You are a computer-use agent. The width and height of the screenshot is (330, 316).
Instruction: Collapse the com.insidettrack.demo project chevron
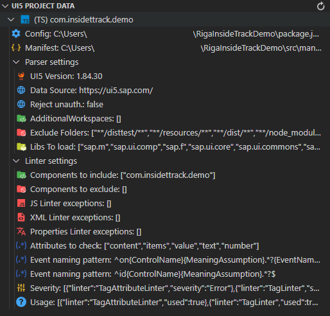11,20
